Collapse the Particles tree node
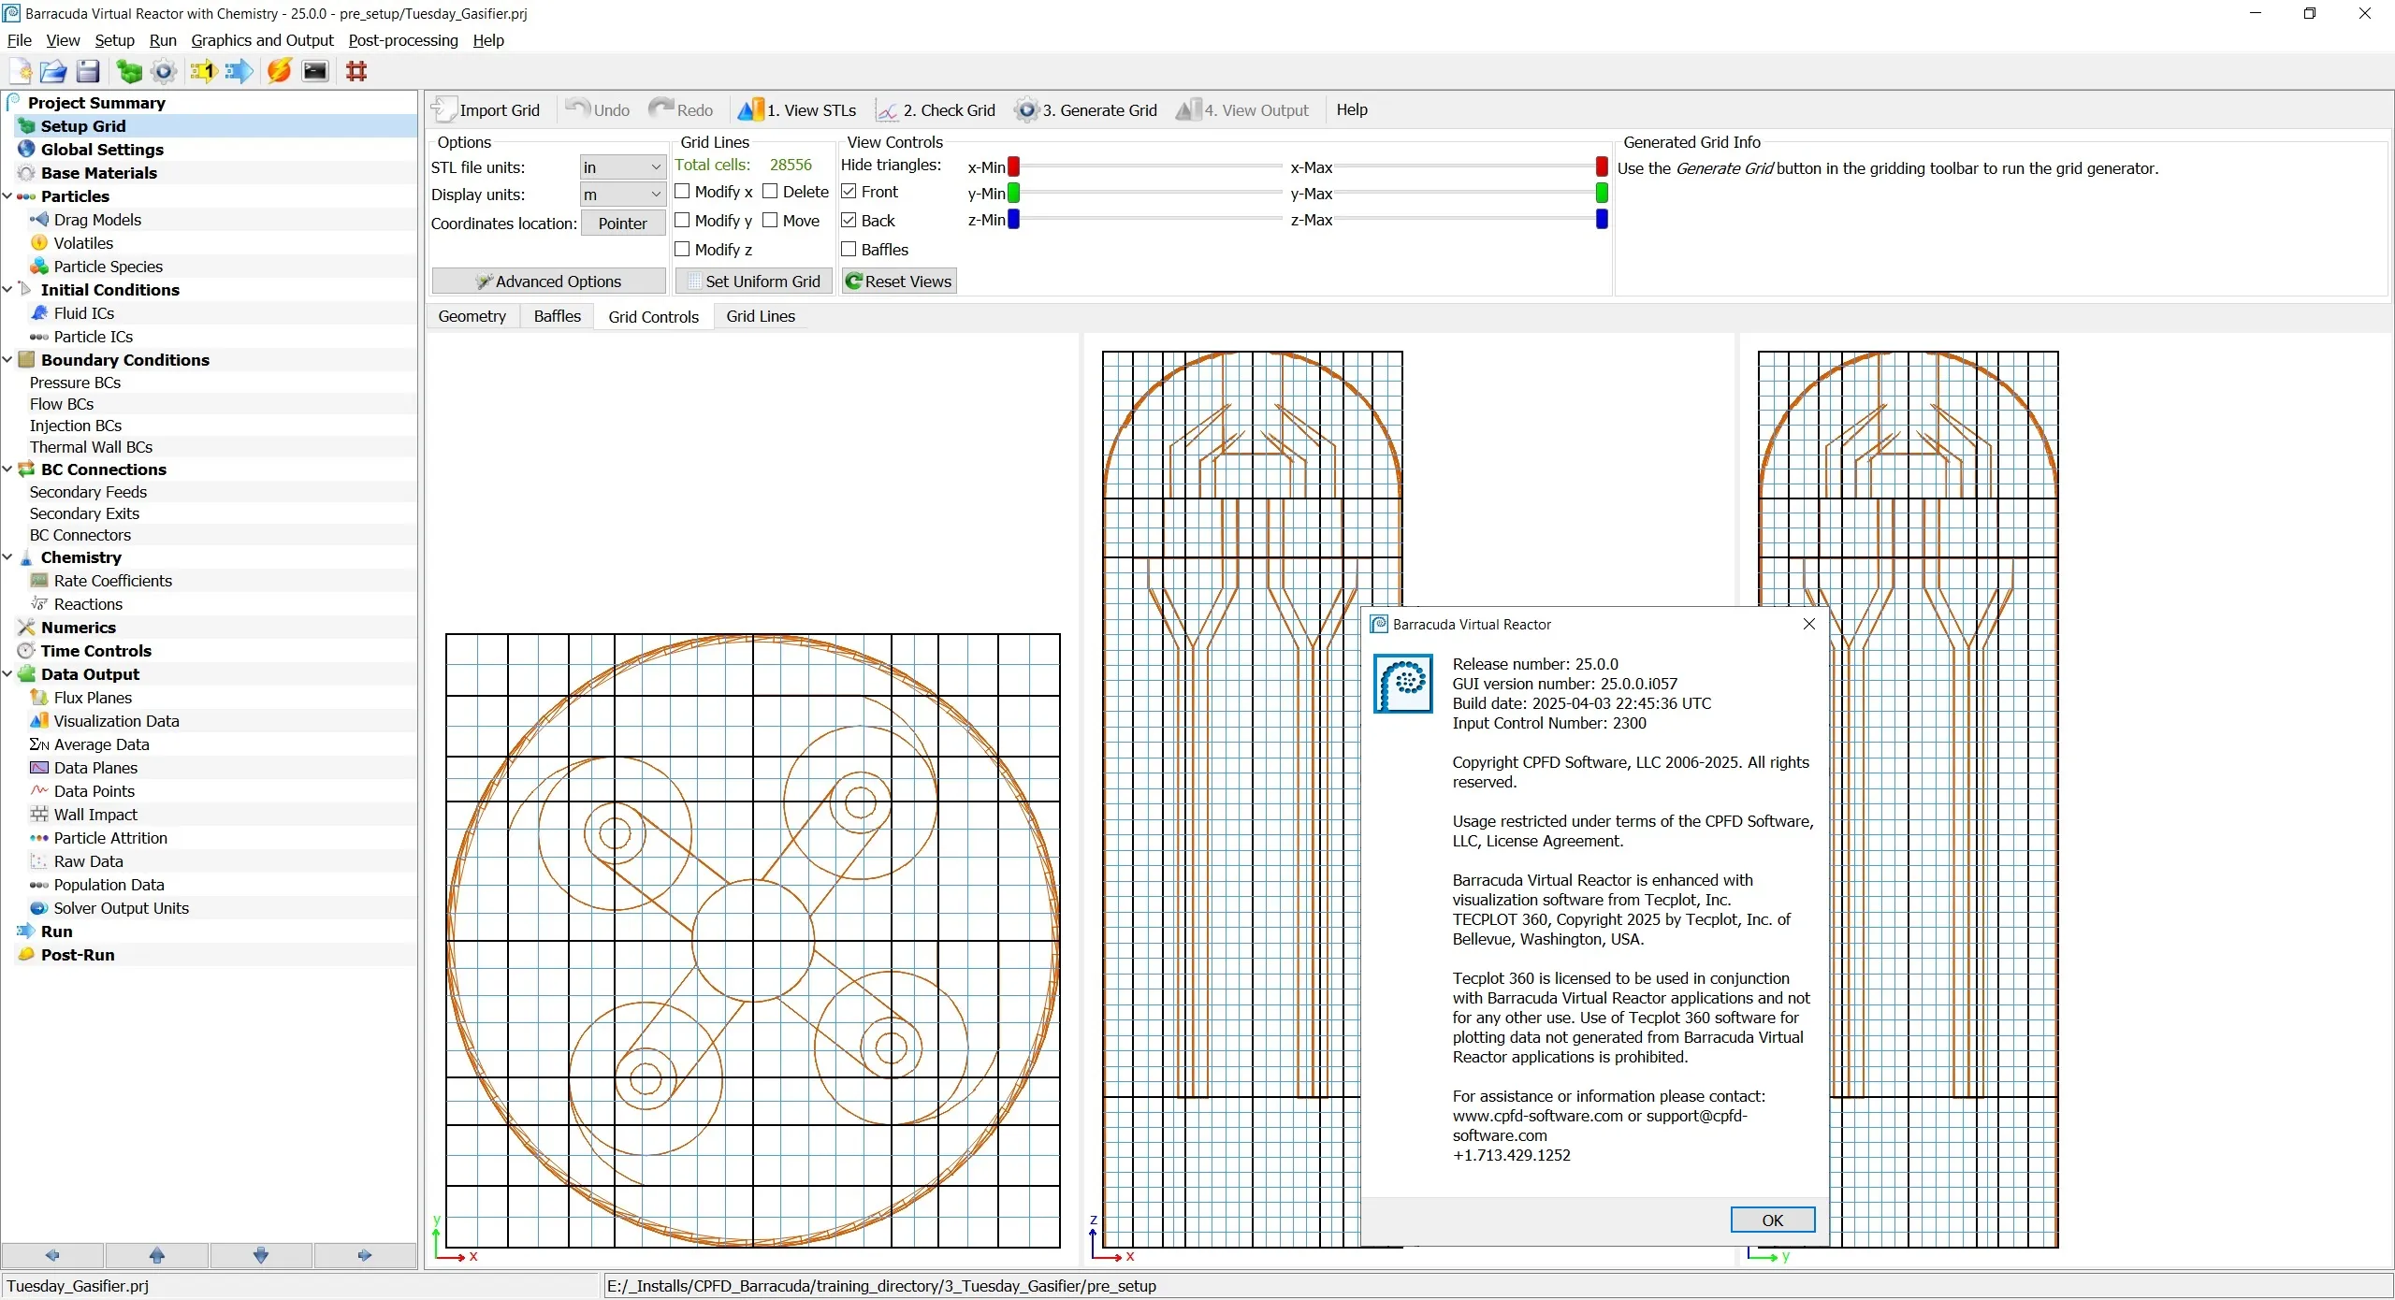Image resolution: width=2395 pixels, height=1300 pixels. pyautogui.click(x=7, y=196)
